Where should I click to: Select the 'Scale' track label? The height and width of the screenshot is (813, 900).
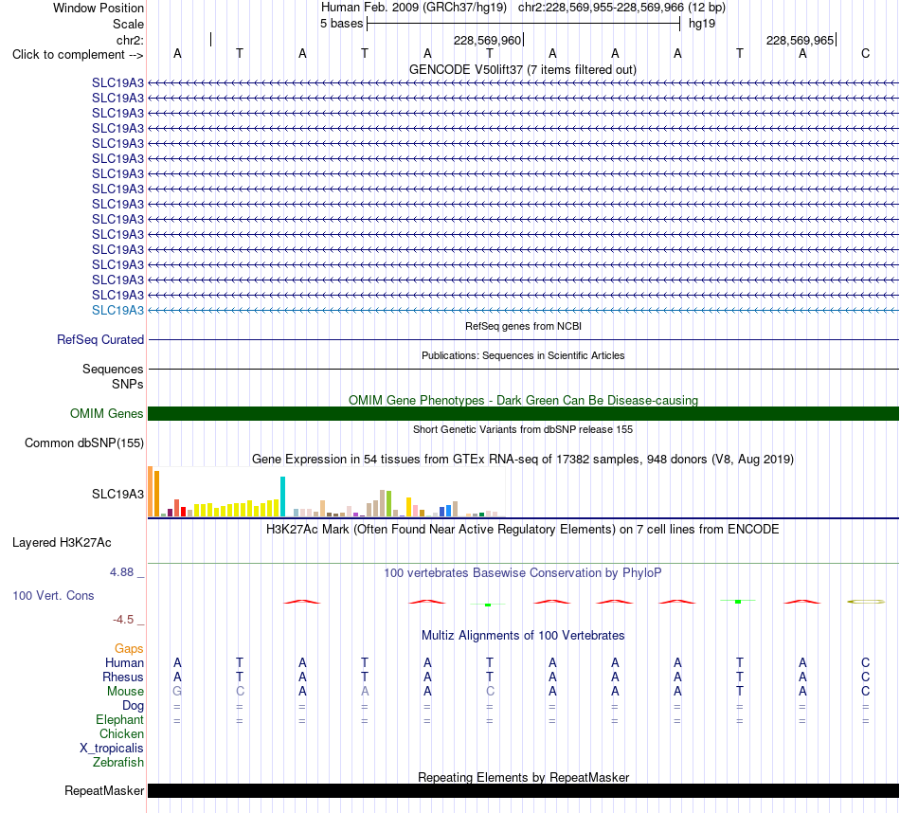[128, 24]
